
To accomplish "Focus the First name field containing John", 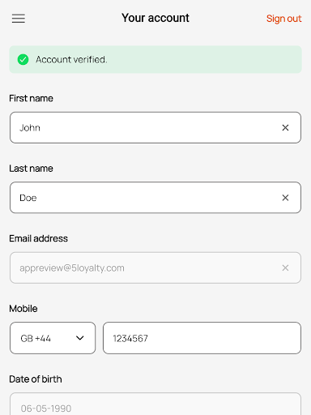I will click(x=155, y=127).
